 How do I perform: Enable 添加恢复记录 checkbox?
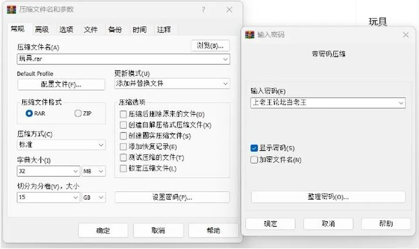pos(123,147)
